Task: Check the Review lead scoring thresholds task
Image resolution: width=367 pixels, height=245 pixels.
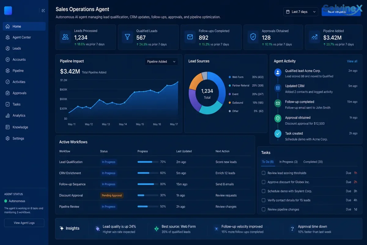Action: pyautogui.click(x=263, y=173)
